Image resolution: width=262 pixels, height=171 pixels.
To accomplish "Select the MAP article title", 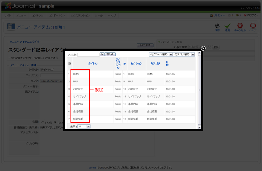I will [x=75, y=81].
